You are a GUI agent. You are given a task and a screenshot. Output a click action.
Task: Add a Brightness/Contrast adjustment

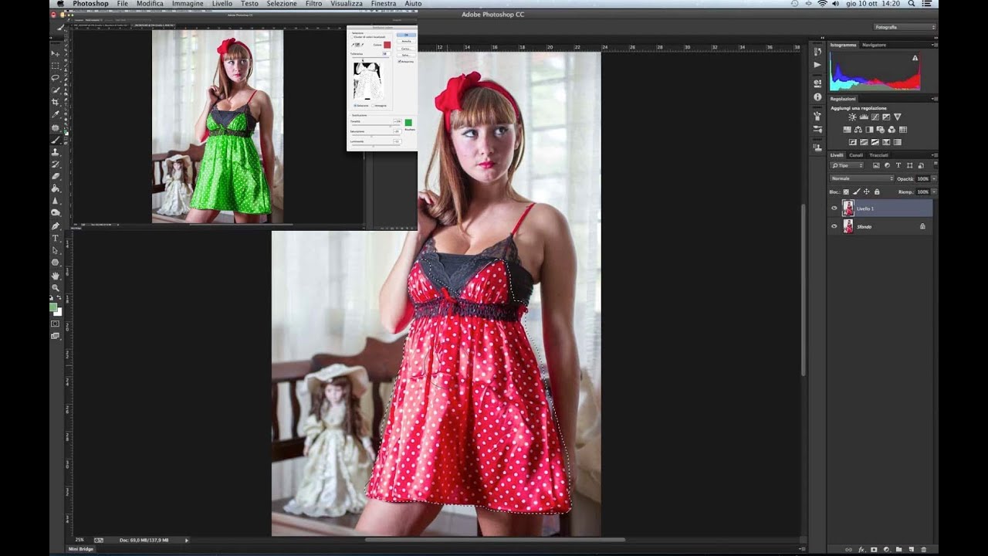[x=852, y=117]
